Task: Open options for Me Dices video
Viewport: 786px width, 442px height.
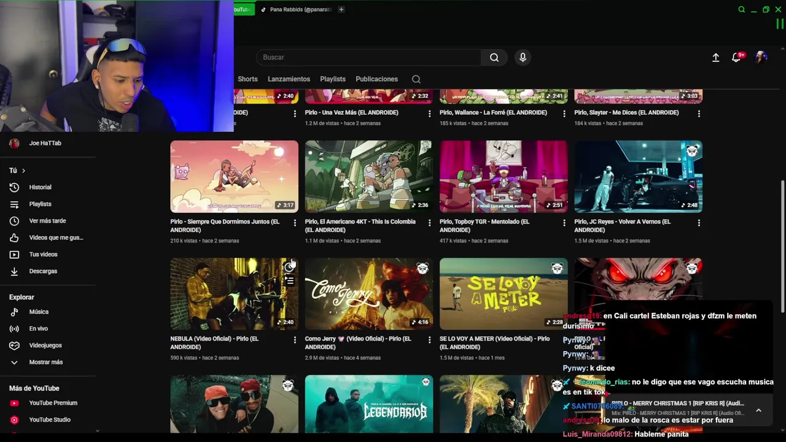Action: (x=699, y=114)
